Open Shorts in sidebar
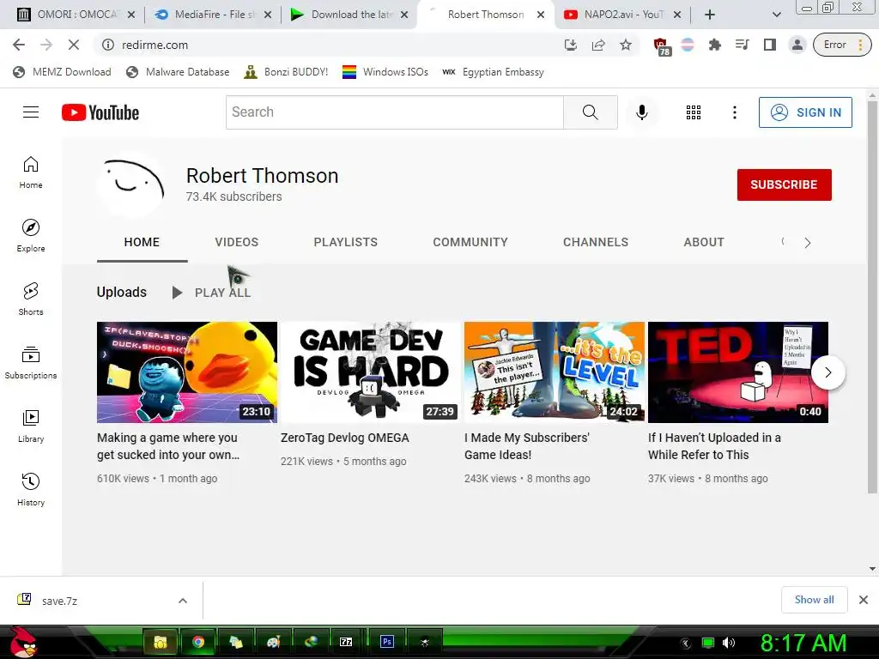Screen dimensions: 879x659 tap(31, 299)
